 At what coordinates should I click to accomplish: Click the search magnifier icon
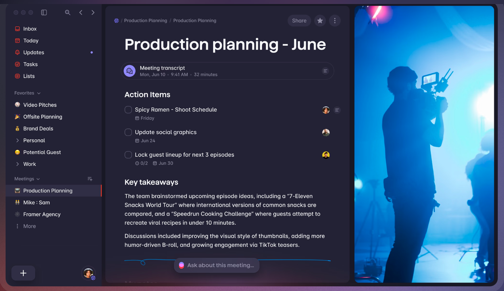pos(67,12)
